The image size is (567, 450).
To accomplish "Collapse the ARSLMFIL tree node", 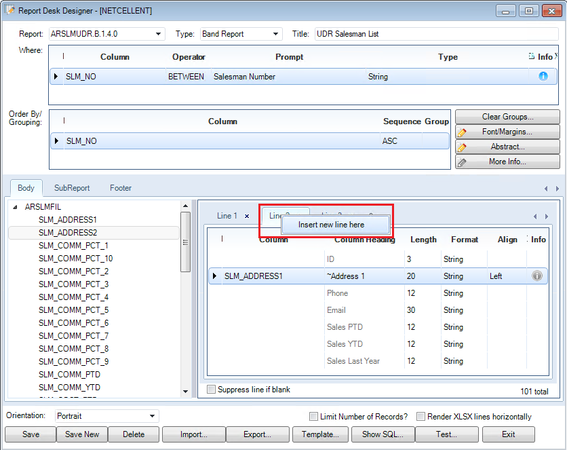I will click(15, 207).
